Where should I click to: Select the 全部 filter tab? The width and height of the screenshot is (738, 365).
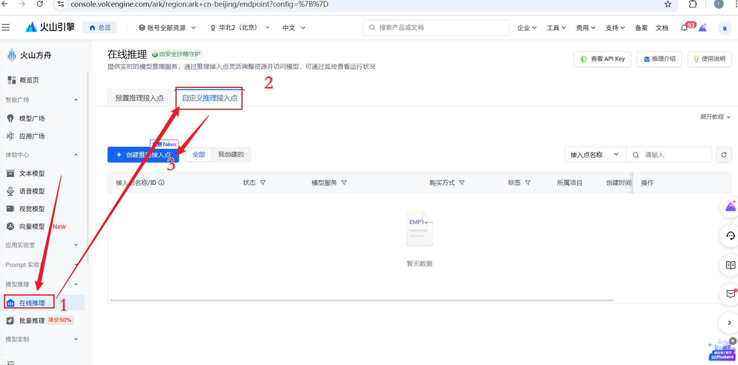[x=199, y=155]
